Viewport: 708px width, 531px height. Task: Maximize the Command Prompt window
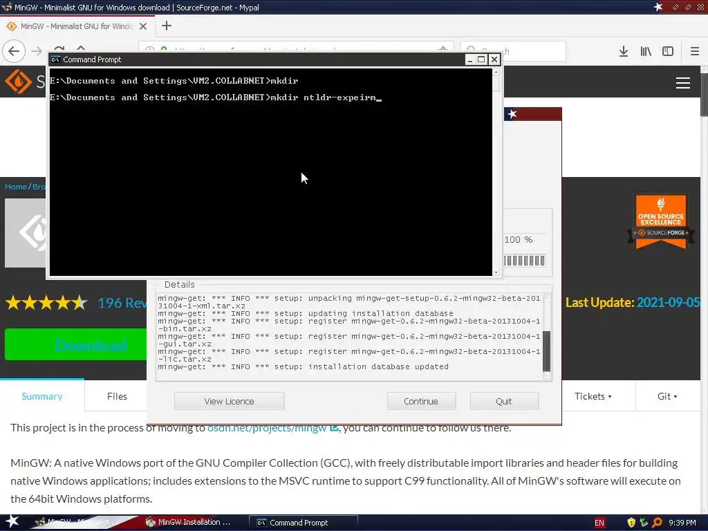(481, 59)
